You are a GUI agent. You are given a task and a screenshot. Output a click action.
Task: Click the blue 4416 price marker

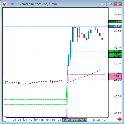[x=115, y=26]
